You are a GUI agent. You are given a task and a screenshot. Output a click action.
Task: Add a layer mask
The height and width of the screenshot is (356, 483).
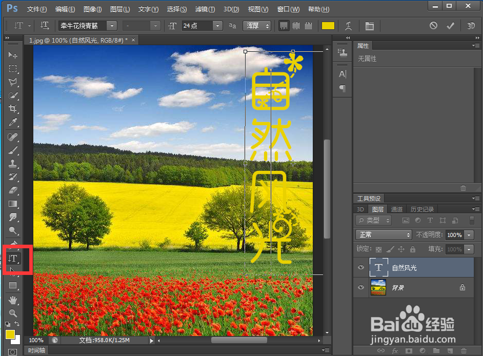(x=409, y=350)
